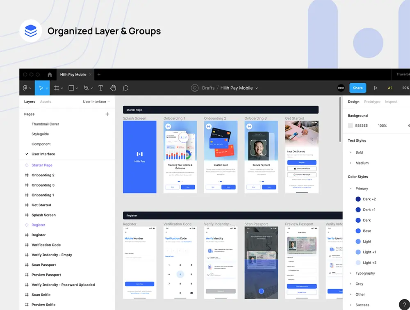Switch to the Prototype tab
The width and height of the screenshot is (410, 310).
372,102
